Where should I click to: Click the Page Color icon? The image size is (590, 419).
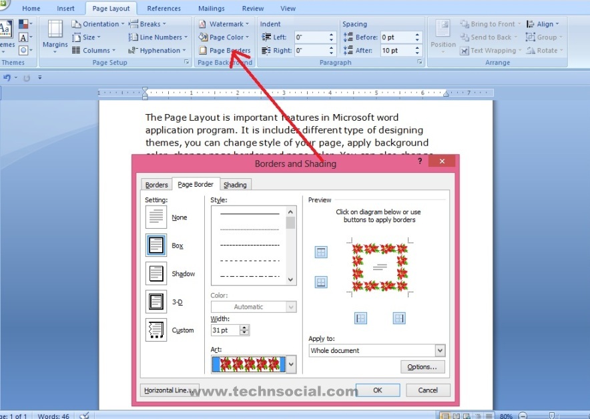point(204,37)
